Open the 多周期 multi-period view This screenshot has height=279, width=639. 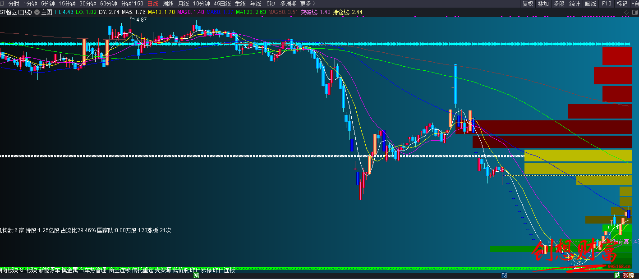(288, 4)
